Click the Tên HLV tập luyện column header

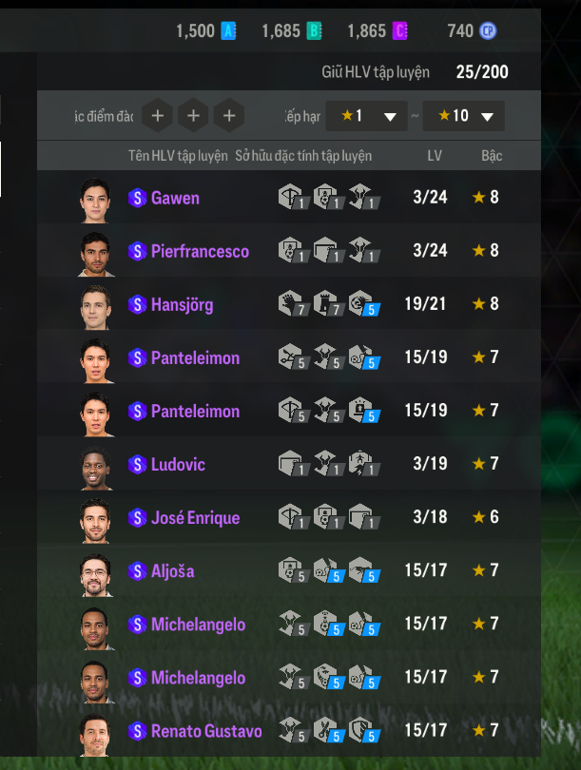[x=178, y=156]
